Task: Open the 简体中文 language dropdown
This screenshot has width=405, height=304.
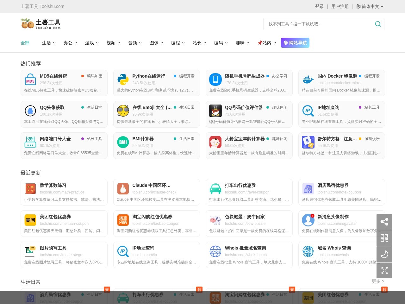Action: pos(370,6)
